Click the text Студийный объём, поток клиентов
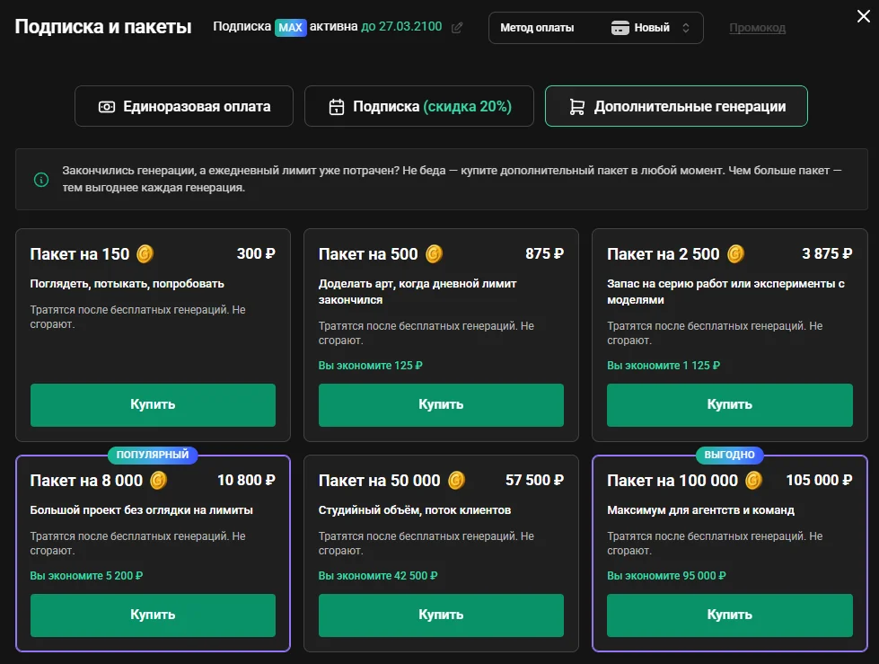The height and width of the screenshot is (664, 879). (x=415, y=510)
